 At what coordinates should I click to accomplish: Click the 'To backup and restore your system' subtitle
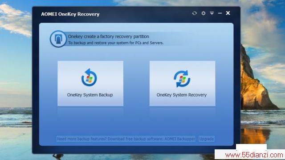[116, 43]
